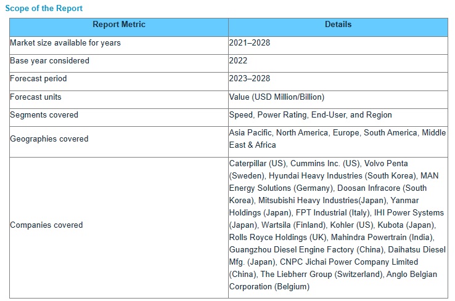Screen dimensions: 455x301
Task: Select the "Geographies covered" row label
Action: pos(49,139)
